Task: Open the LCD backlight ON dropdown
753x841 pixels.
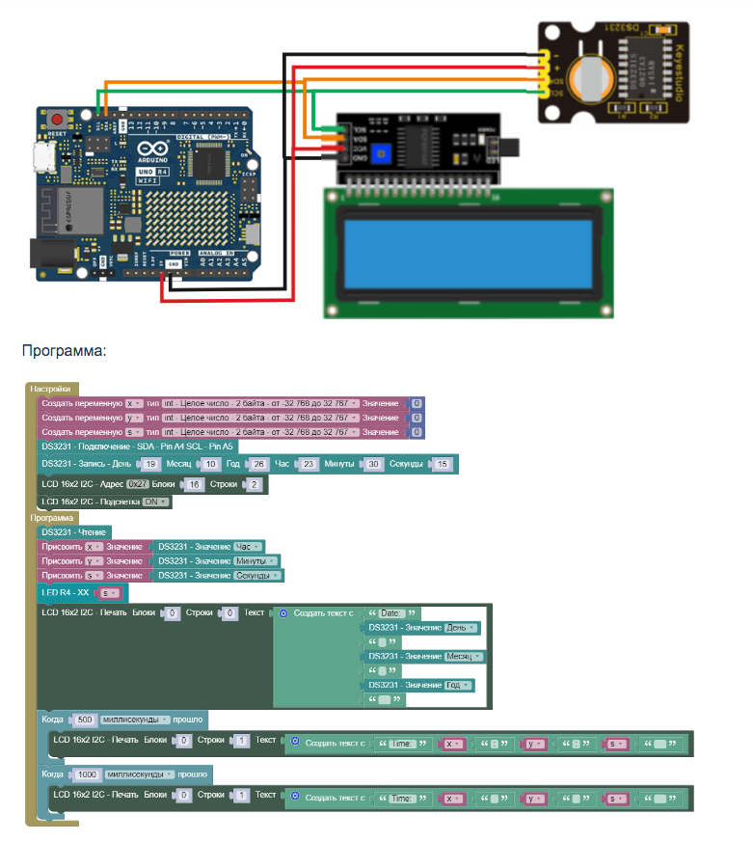Action: (155, 502)
